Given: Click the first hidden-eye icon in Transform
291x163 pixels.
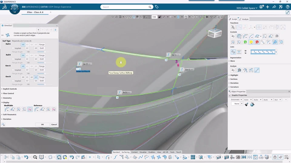Looking at the screenshot, I should [233, 27].
